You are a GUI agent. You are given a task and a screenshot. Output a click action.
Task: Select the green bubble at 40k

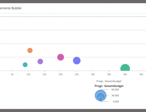click(125, 67)
